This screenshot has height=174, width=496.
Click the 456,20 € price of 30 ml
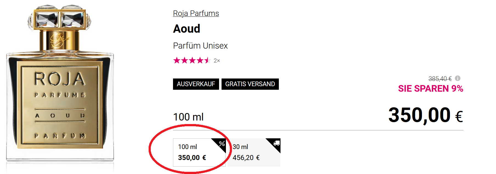coord(246,158)
